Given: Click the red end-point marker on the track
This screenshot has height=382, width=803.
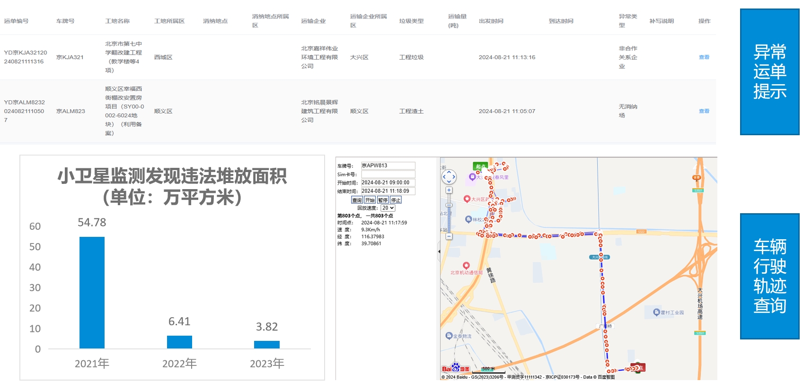Looking at the screenshot, I should (x=638, y=367).
